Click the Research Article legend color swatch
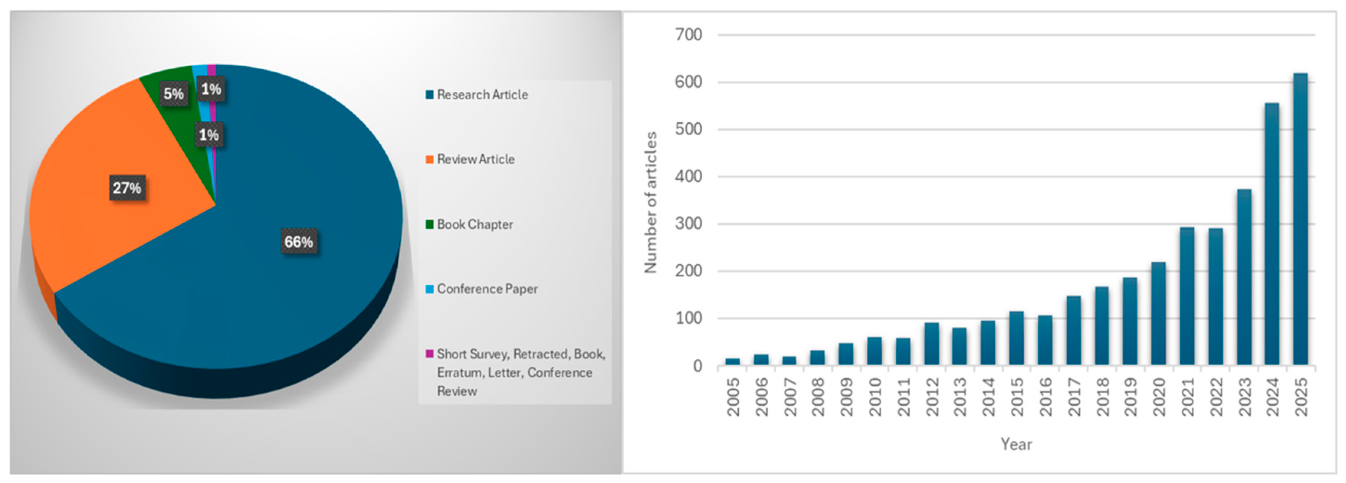1346x483 pixels. (x=430, y=95)
